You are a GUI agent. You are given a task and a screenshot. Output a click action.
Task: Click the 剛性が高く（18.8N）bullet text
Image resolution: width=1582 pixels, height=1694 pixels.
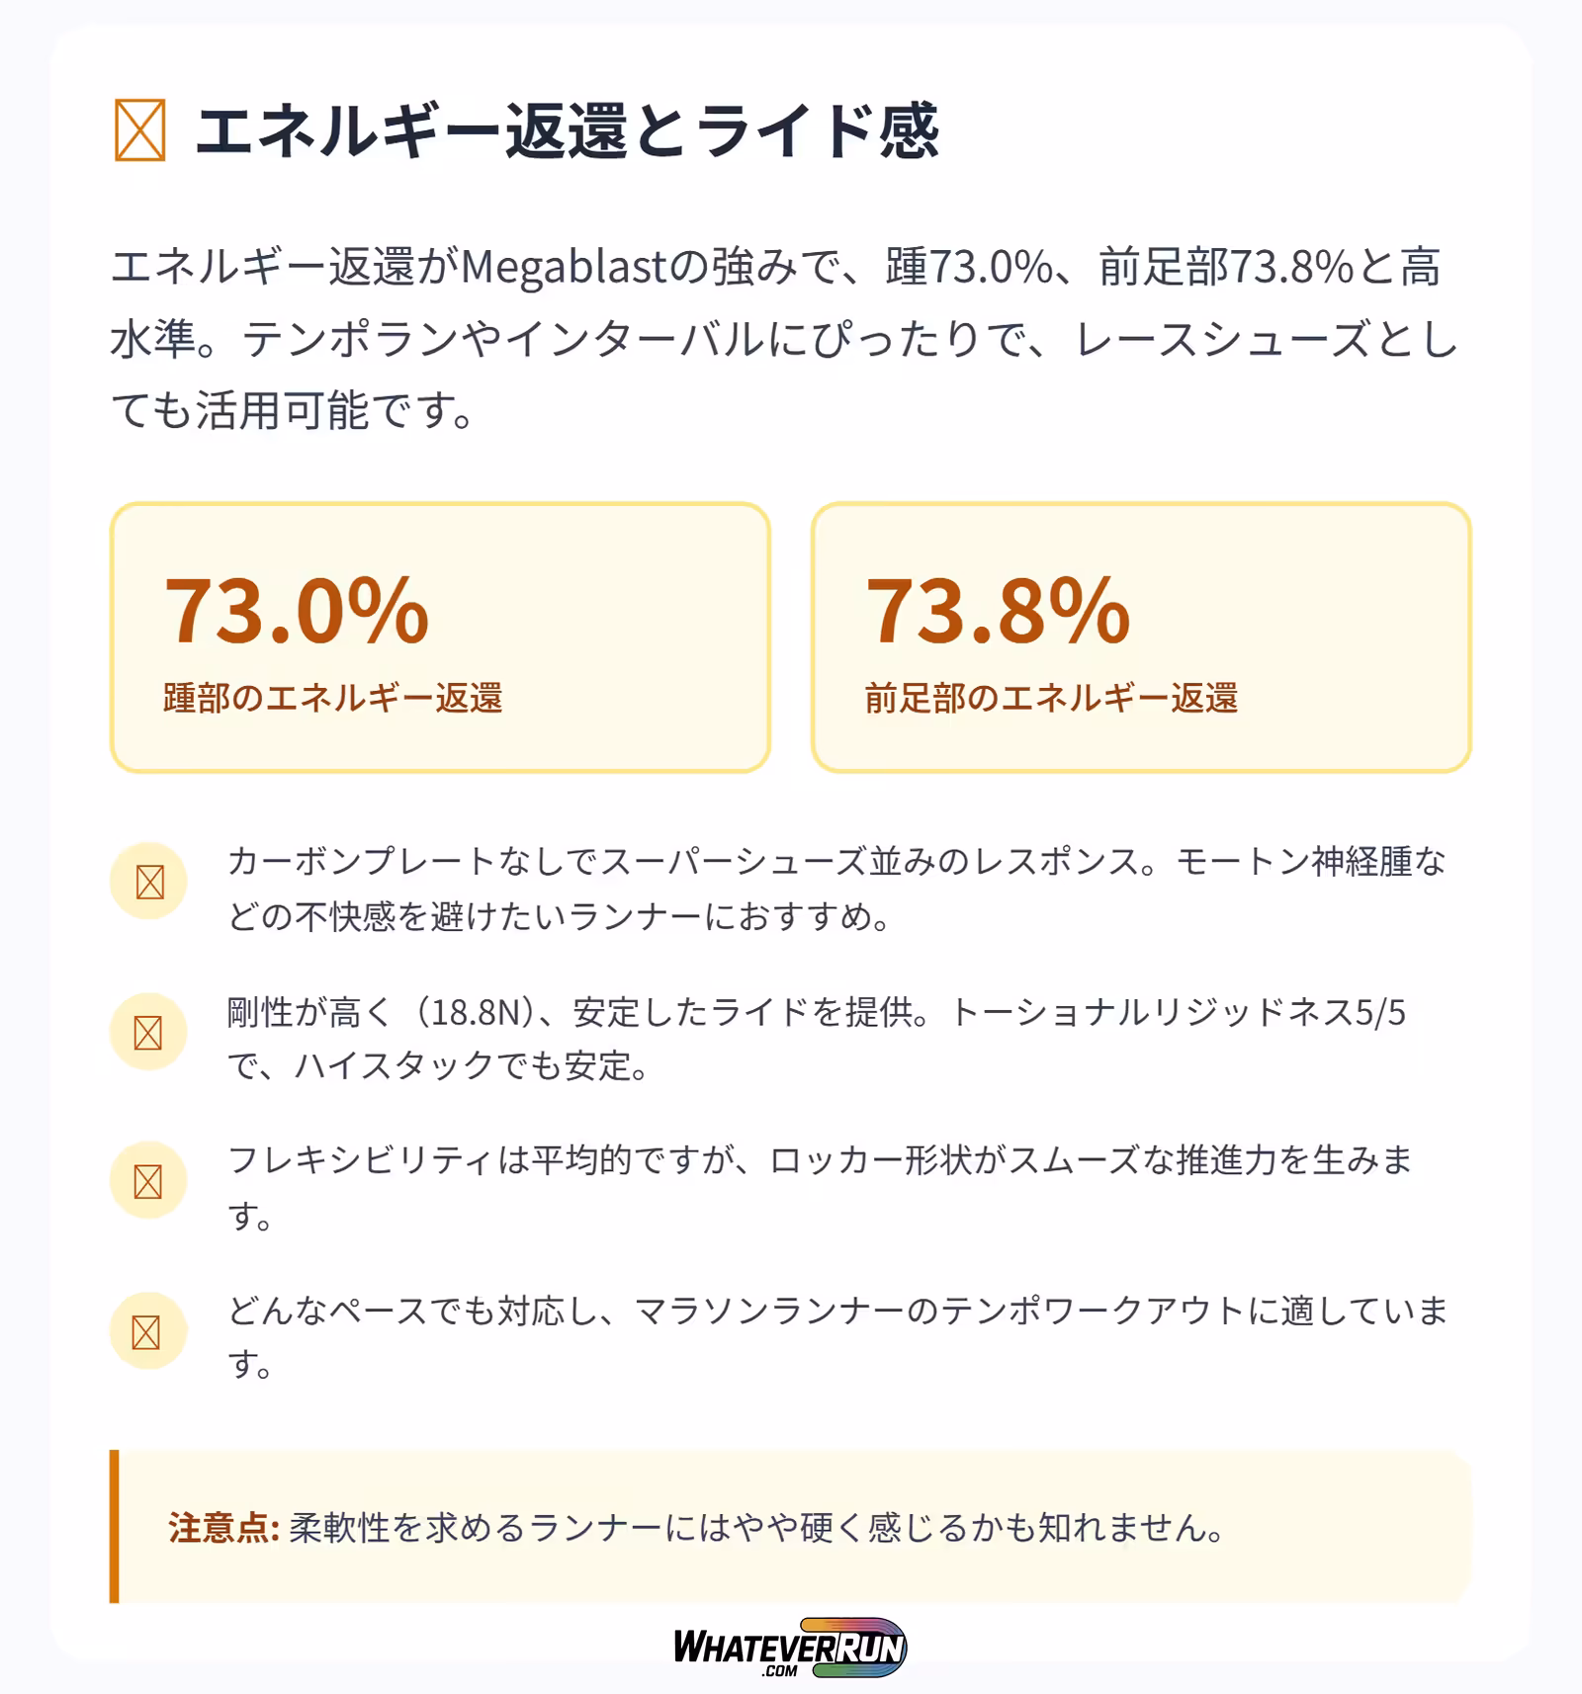click(816, 1039)
